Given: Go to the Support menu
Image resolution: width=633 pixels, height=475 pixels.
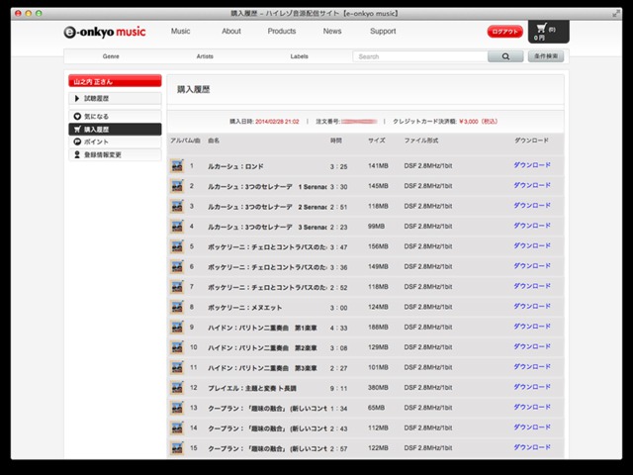Looking at the screenshot, I should tap(383, 32).
